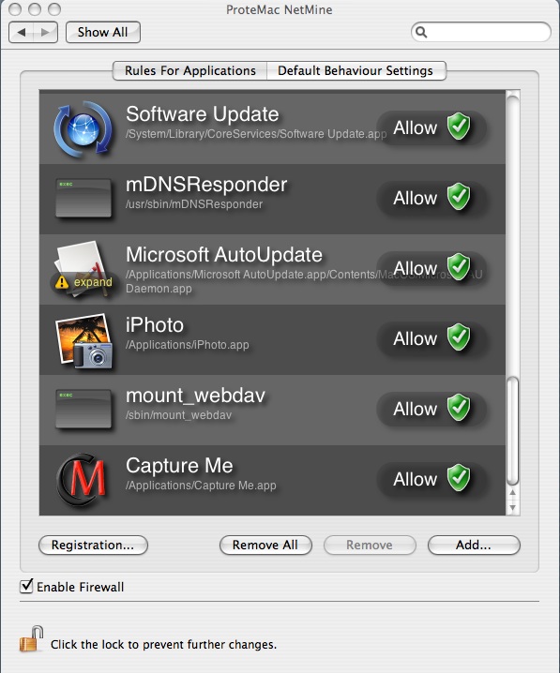Select the mDNSResponder title text

(x=206, y=185)
